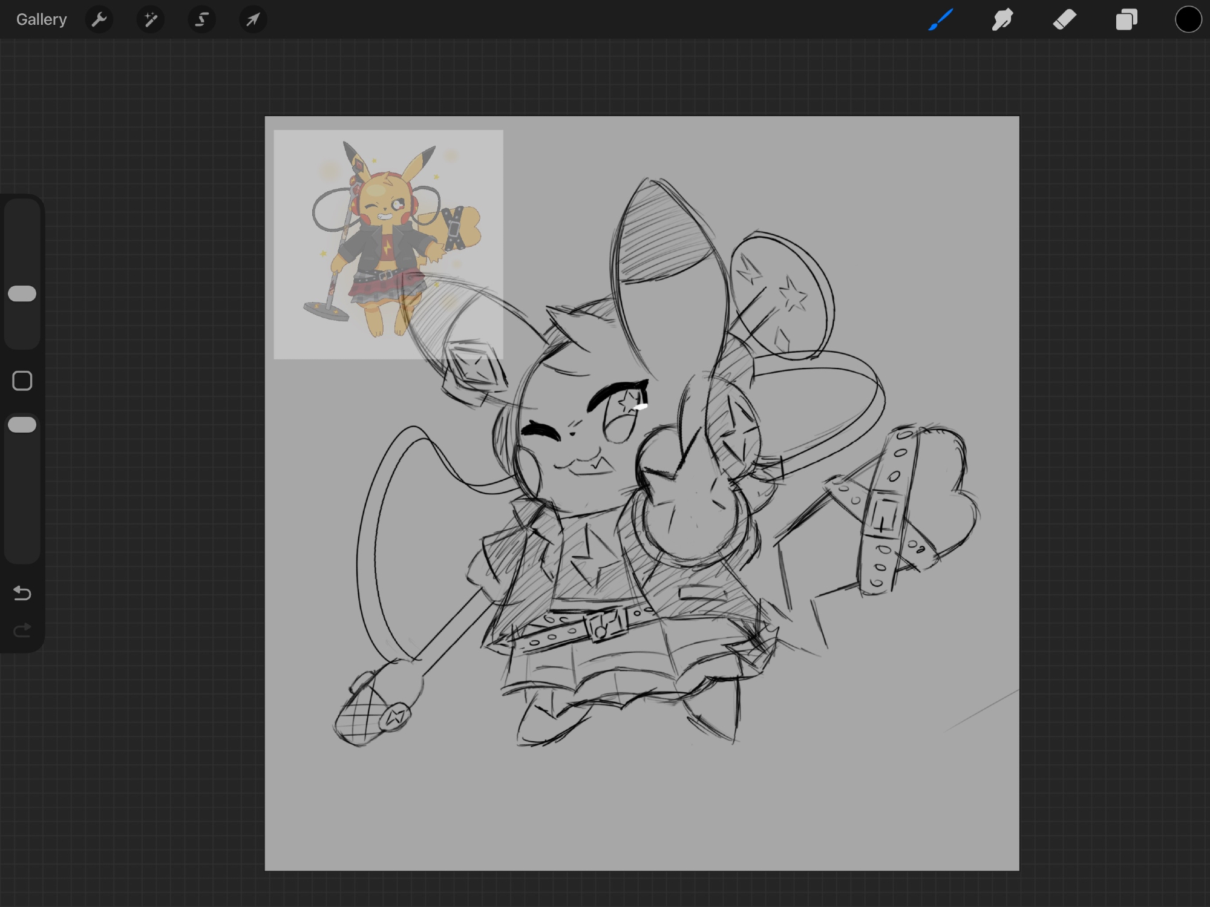Activate the Selection S-ribbon tool
This screenshot has width=1210, height=907.
click(201, 19)
